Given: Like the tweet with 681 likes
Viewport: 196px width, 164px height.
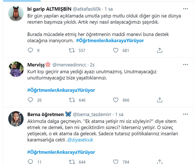Looking at the screenshot, I should click(116, 51).
